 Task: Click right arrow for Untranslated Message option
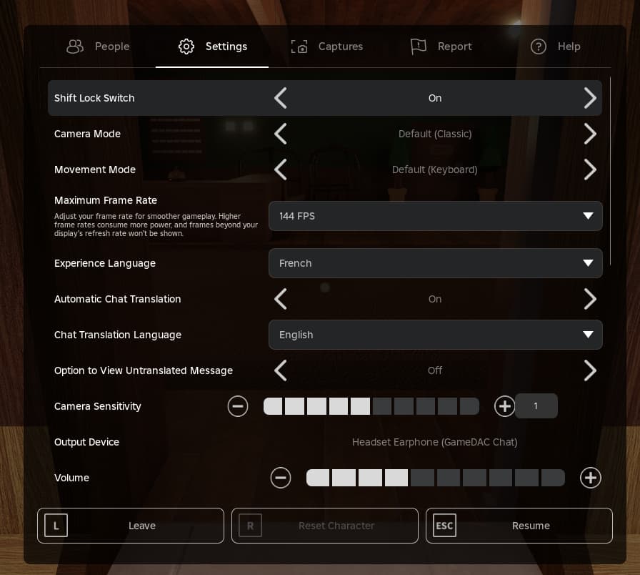pyautogui.click(x=590, y=370)
